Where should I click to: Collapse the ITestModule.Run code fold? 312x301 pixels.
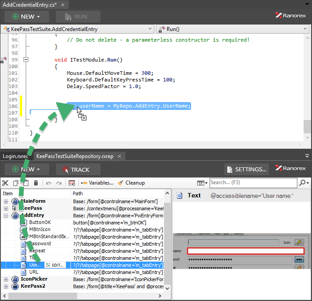click(26, 59)
